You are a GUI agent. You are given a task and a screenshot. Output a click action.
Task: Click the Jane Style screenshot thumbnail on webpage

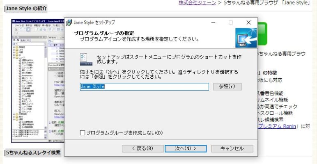[x=38, y=81]
